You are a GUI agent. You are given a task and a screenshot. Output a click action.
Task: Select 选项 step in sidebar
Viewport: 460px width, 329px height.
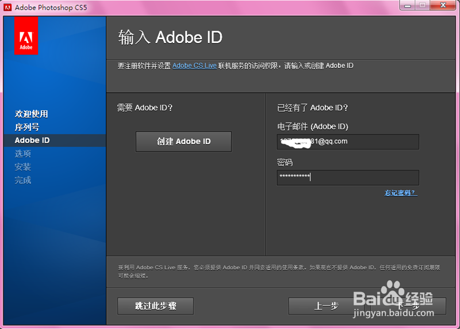click(x=23, y=154)
